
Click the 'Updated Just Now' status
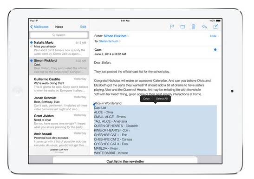pyautogui.click(x=59, y=150)
